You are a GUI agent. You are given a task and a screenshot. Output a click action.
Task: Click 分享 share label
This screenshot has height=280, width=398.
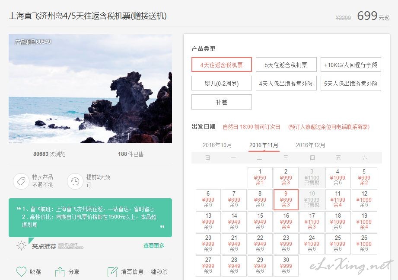(74, 272)
